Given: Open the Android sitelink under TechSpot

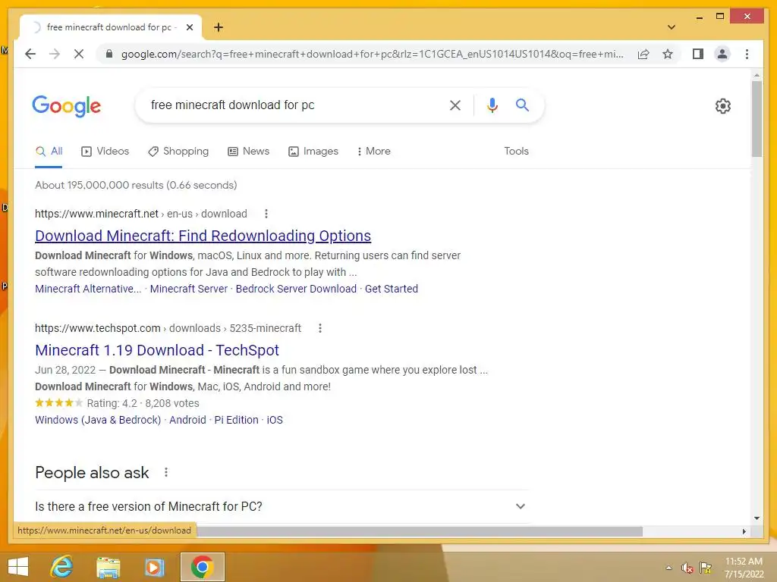Looking at the screenshot, I should click(x=188, y=420).
